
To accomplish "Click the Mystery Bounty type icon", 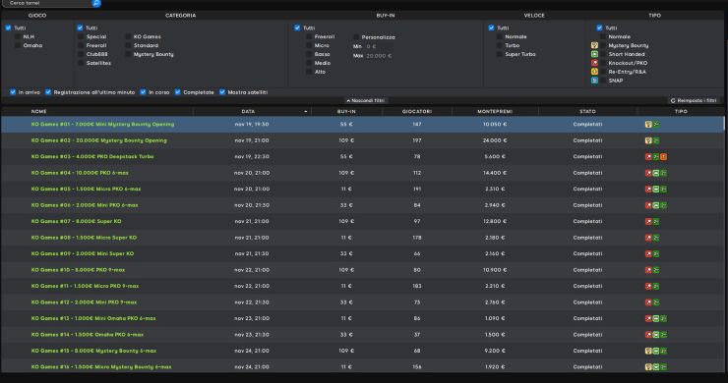I will point(594,45).
